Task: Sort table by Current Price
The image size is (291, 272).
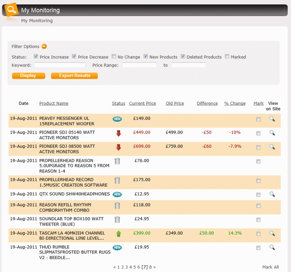Action: pyautogui.click(x=143, y=103)
